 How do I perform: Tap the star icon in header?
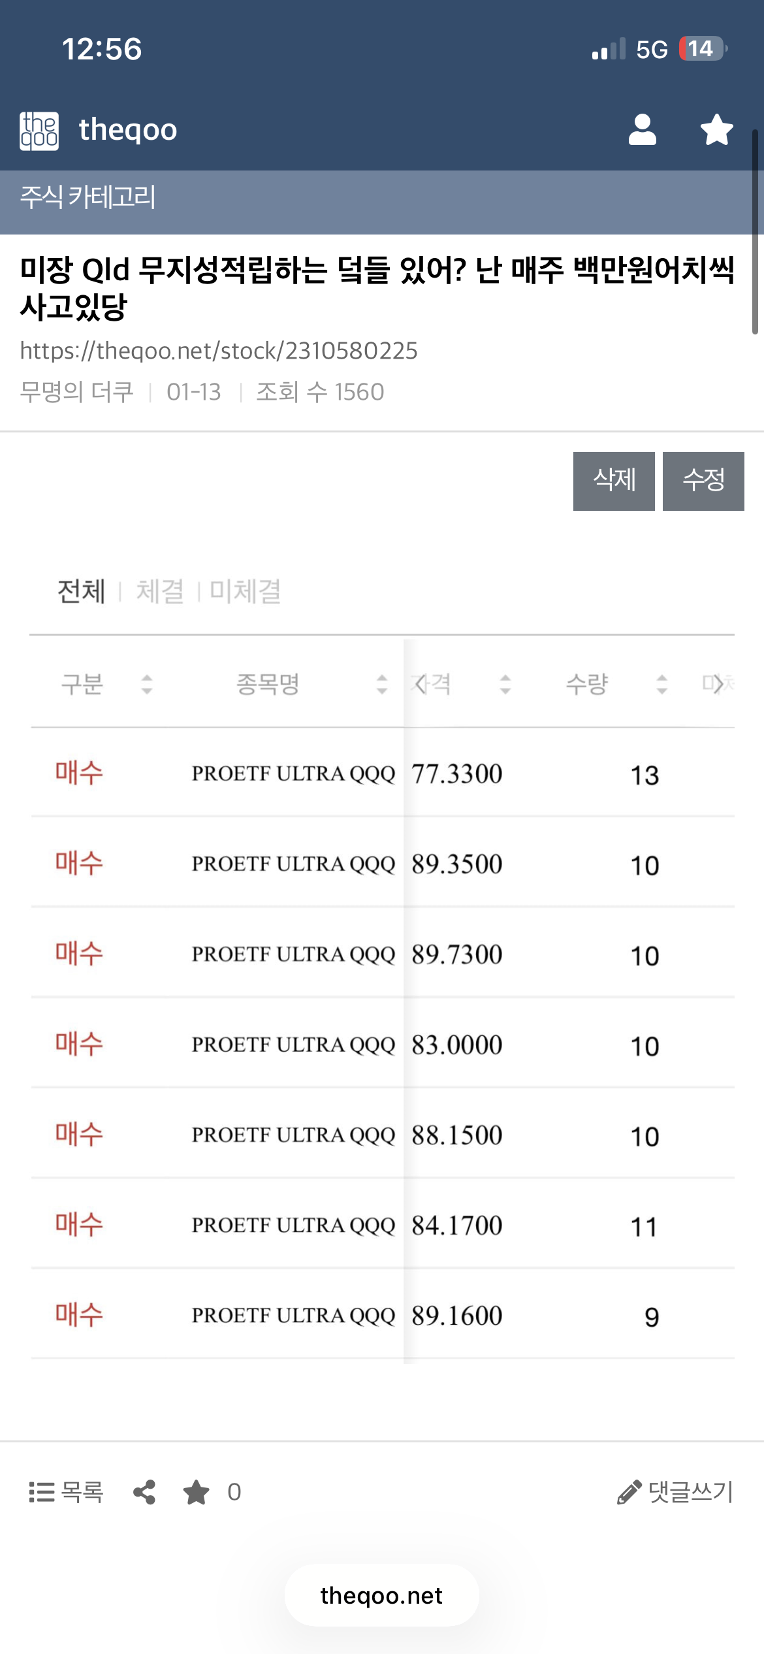pos(716,129)
